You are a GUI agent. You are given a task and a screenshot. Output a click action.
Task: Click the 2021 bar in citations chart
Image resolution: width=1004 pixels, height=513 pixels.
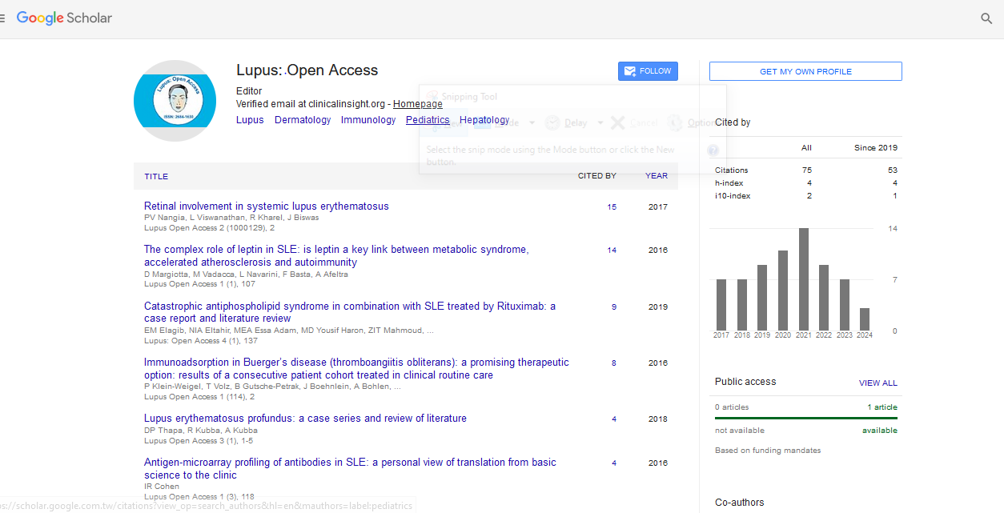click(803, 279)
